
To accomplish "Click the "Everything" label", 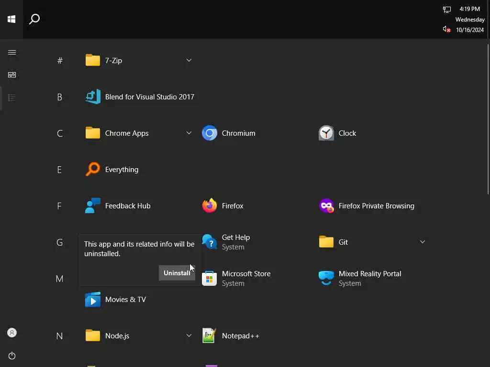I will coord(122,170).
